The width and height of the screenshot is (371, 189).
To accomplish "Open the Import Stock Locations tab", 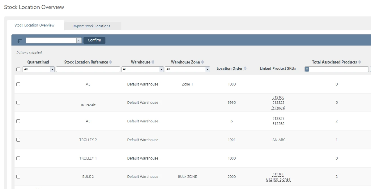I will click(x=91, y=26).
